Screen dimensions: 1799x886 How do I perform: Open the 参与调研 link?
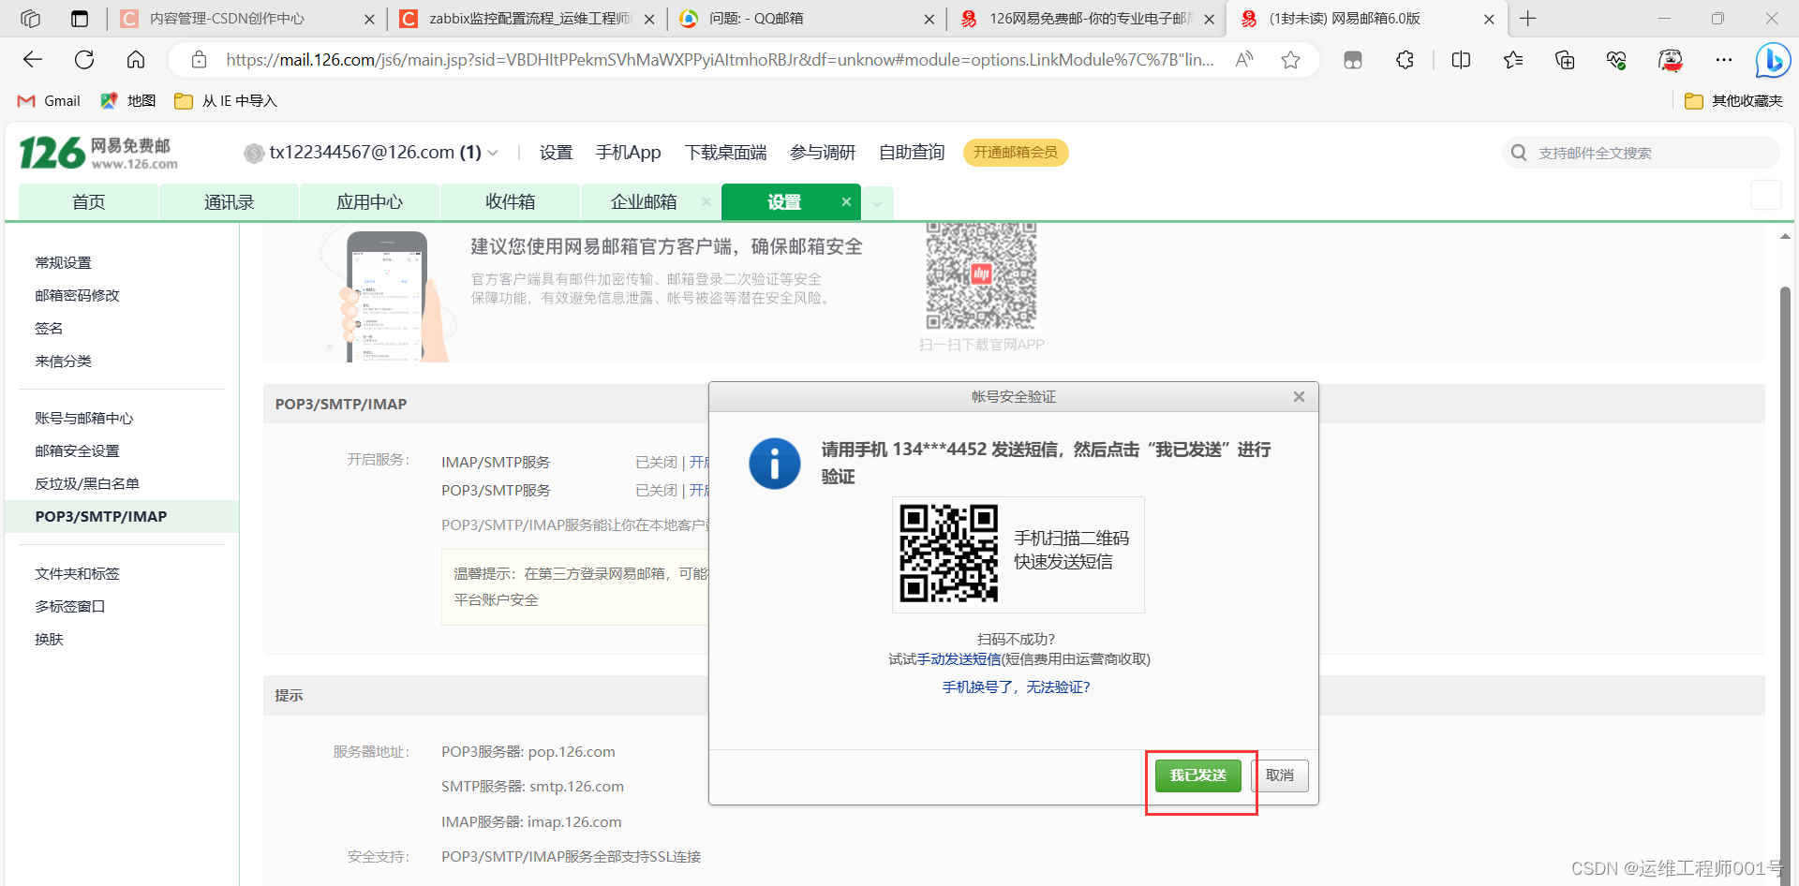[823, 153]
